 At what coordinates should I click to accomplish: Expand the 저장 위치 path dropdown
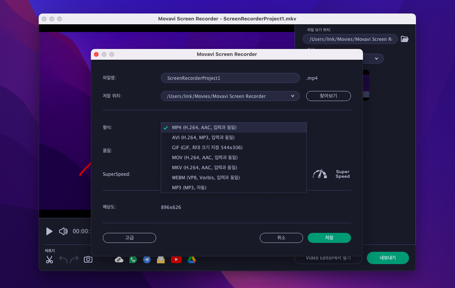[x=293, y=96]
